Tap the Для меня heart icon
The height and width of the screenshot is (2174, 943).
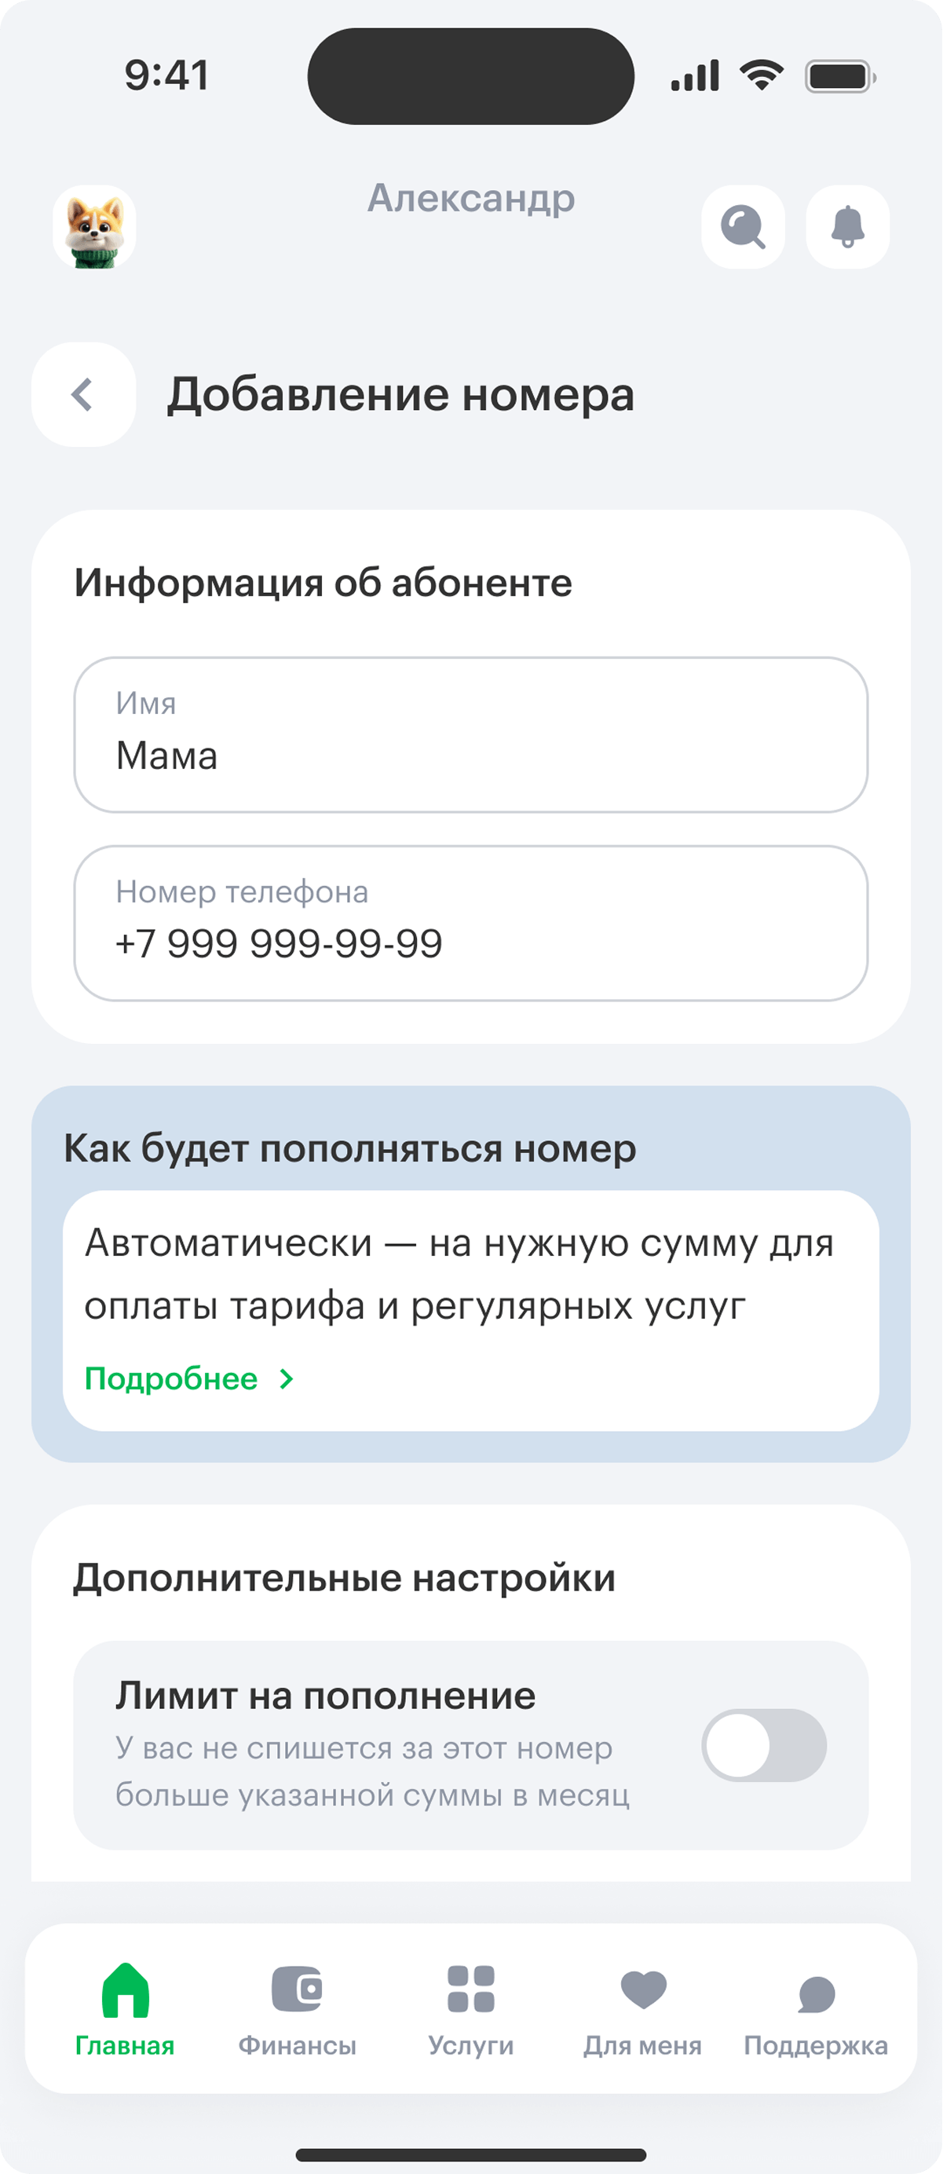tap(643, 1989)
